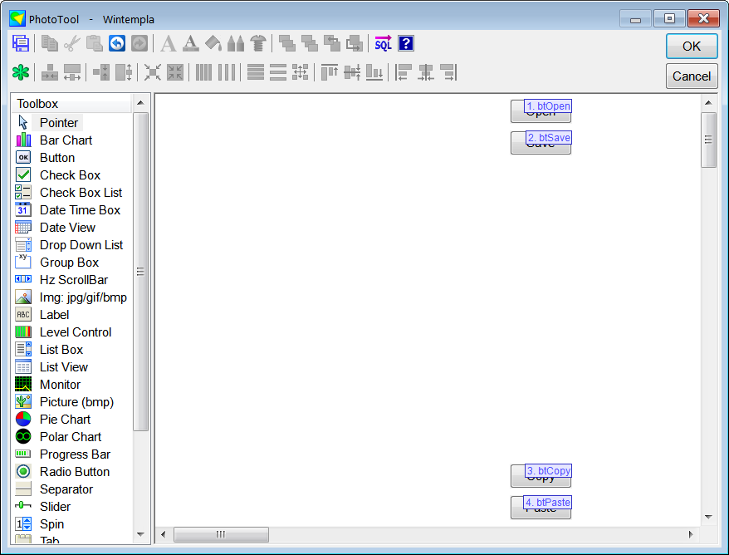This screenshot has height=555, width=729.
Task: Click the center-in-window crossing arrows icon
Action: pos(153,72)
